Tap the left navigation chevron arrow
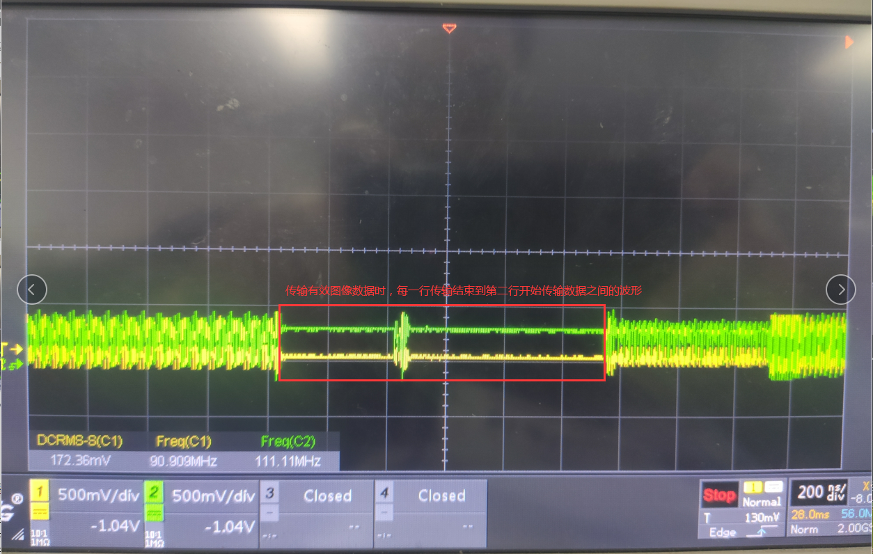This screenshot has height=554, width=873. (x=32, y=290)
